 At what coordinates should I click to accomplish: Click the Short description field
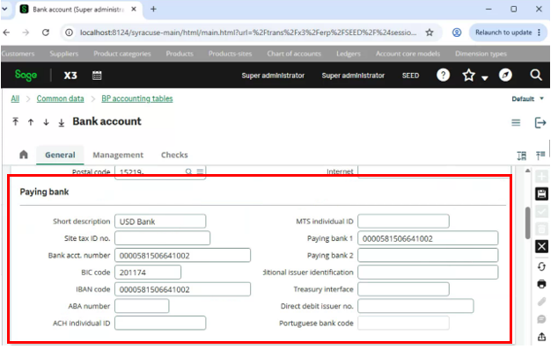click(x=160, y=221)
